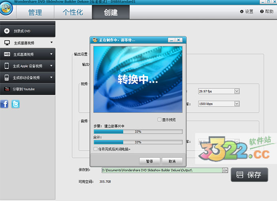
Task: Open settings via the gear icon
Action: (x=242, y=11)
